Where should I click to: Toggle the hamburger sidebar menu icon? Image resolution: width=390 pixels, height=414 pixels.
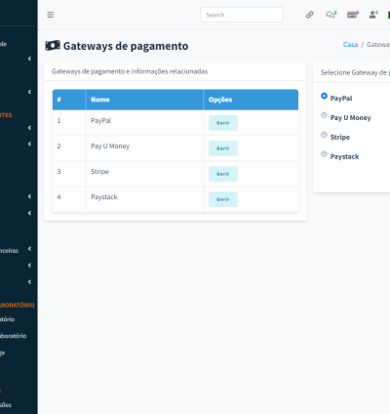pos(51,15)
